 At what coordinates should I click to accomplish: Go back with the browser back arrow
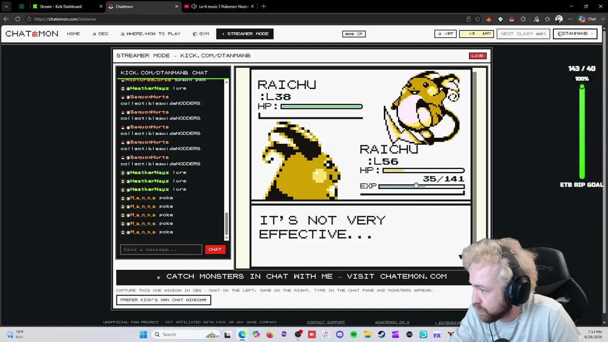[x=6, y=19]
